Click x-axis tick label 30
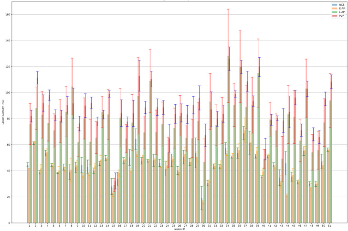Screen dimensions: 348x231 click(x=203, y=226)
